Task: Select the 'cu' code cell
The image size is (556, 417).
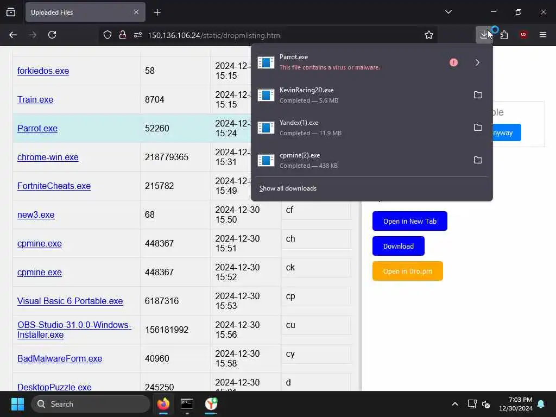Action: (316, 325)
